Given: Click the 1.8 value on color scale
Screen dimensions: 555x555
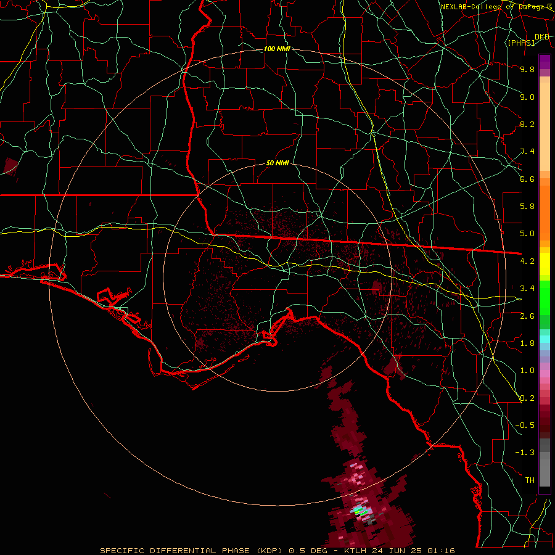Looking at the screenshot, I should coord(527,343).
